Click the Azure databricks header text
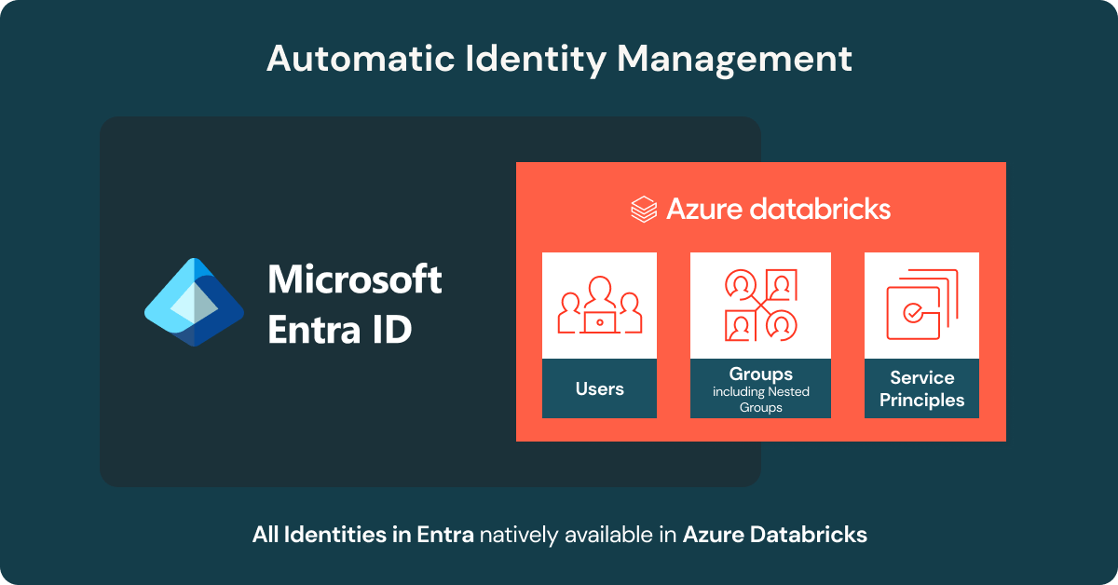 tap(778, 209)
